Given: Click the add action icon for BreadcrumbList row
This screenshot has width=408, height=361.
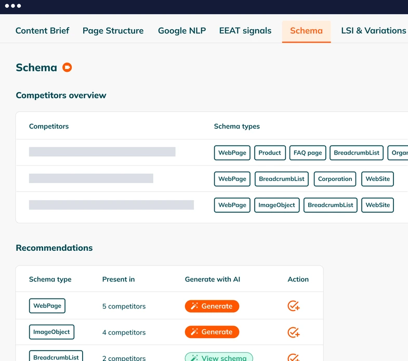Looking at the screenshot, I should [294, 357].
